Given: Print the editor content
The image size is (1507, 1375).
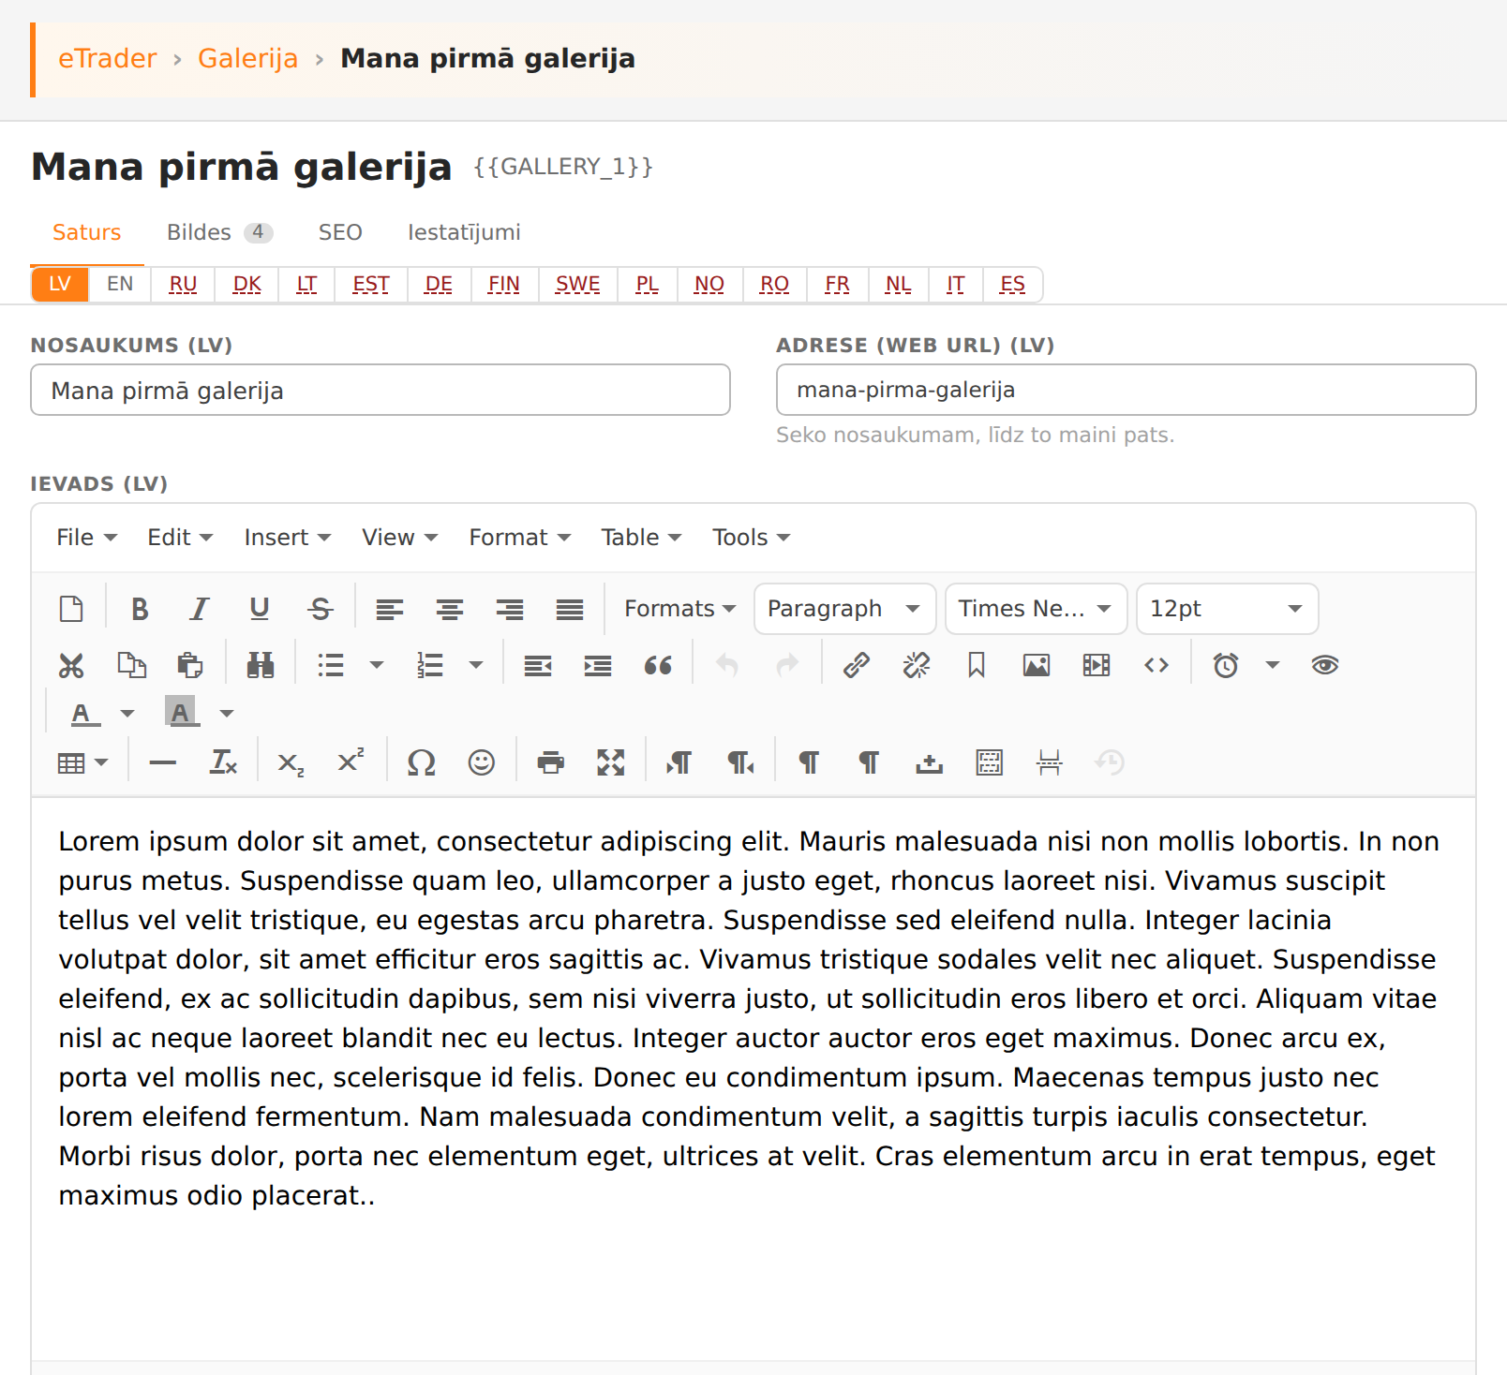Looking at the screenshot, I should pyautogui.click(x=551, y=762).
